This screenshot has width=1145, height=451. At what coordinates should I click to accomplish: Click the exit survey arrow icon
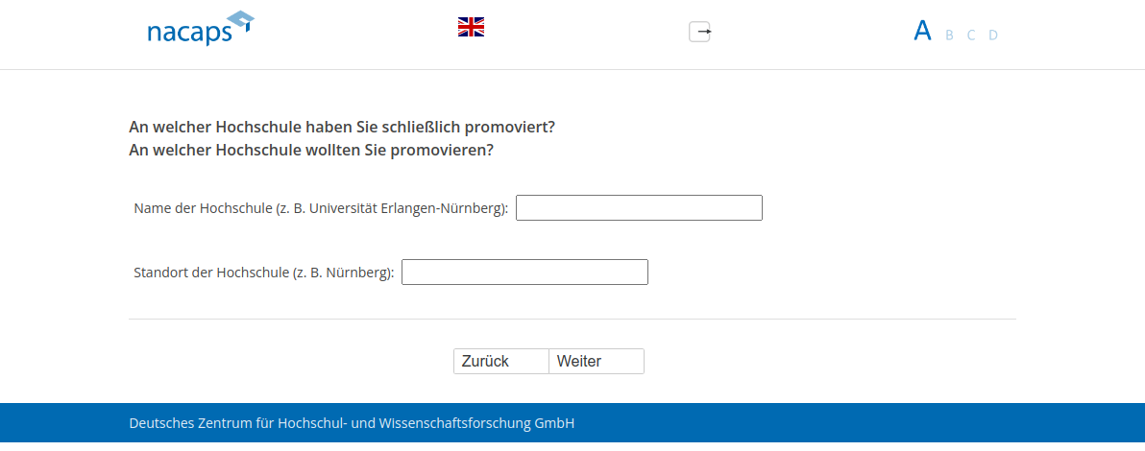coord(699,32)
